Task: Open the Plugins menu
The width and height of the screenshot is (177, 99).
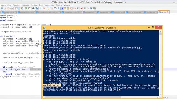Action: click(59, 5)
